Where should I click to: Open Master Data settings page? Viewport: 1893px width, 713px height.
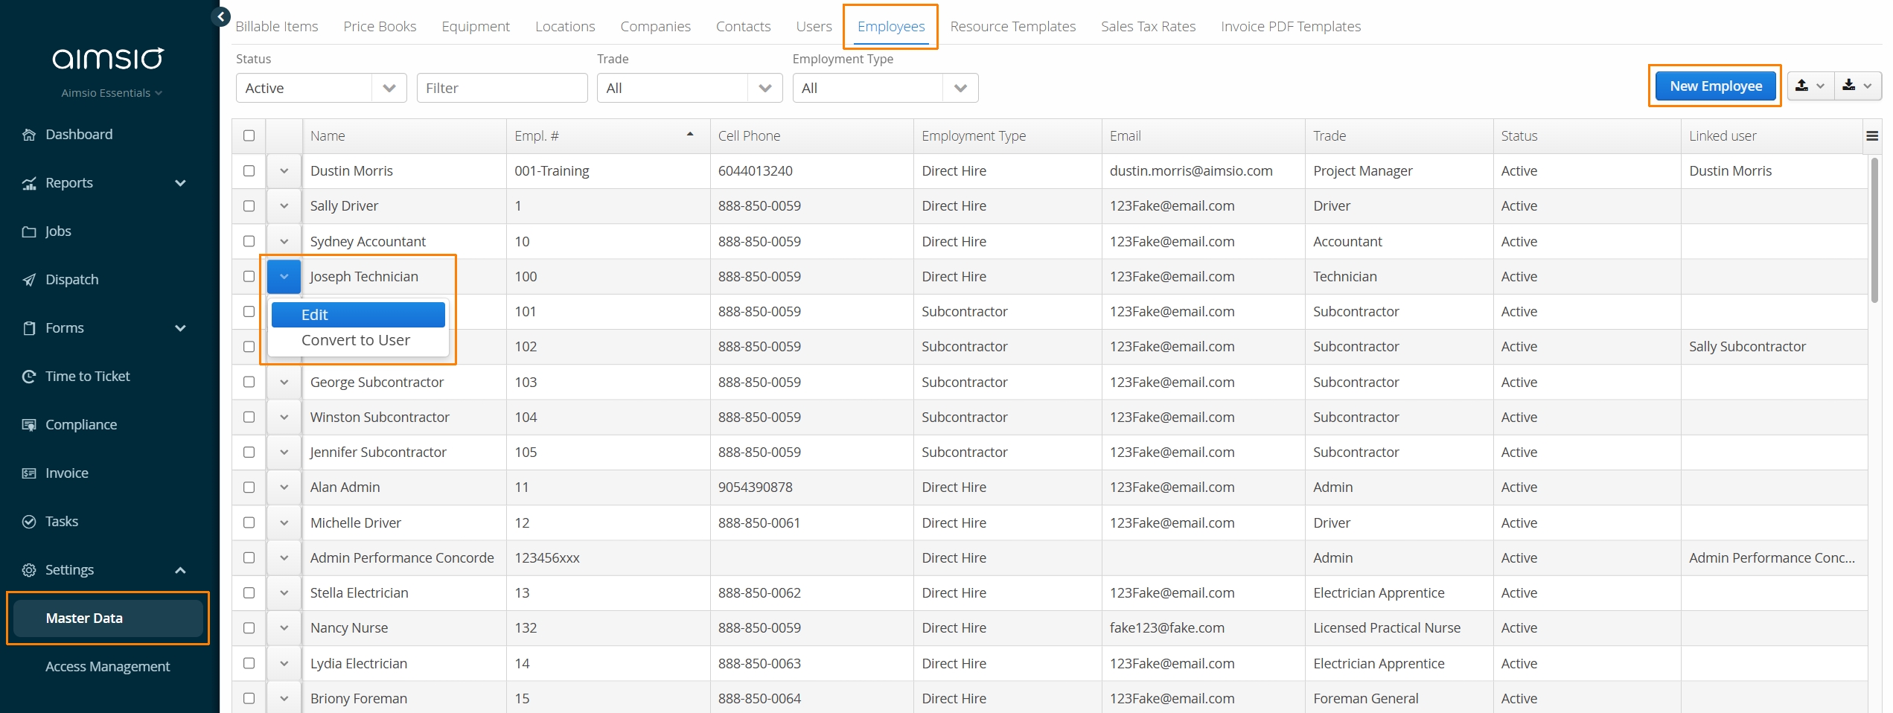[108, 618]
